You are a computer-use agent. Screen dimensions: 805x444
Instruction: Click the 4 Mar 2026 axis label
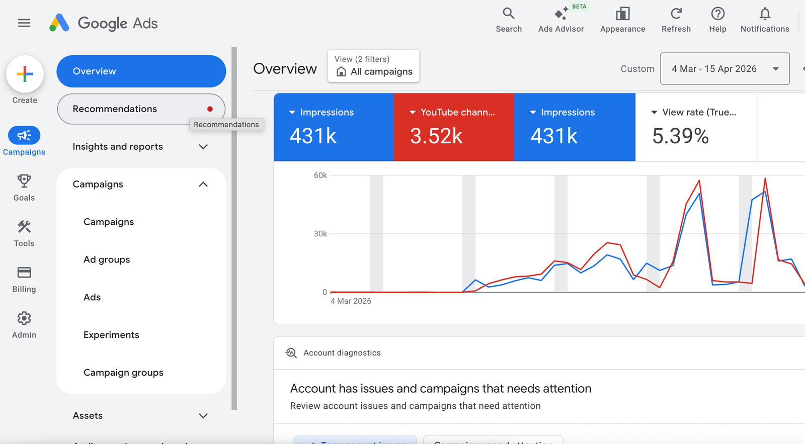tap(351, 301)
